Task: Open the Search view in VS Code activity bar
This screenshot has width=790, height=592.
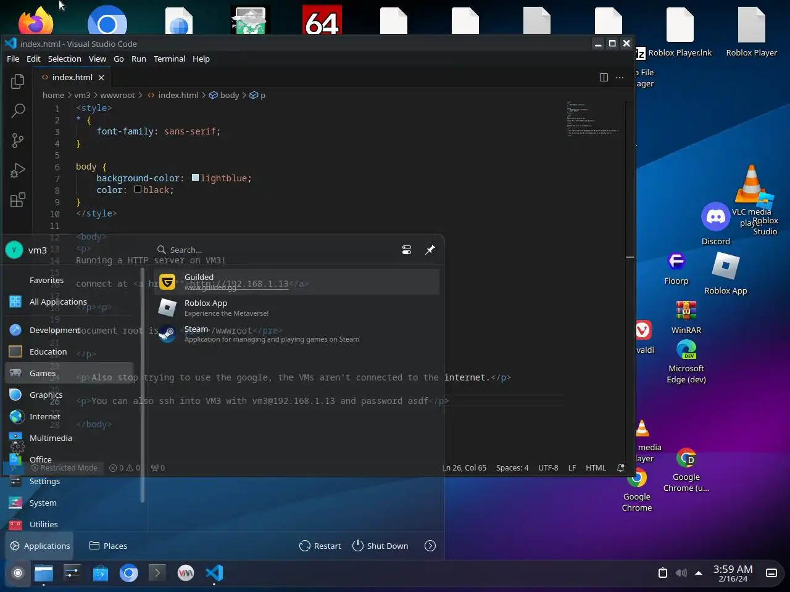Action: coord(18,111)
